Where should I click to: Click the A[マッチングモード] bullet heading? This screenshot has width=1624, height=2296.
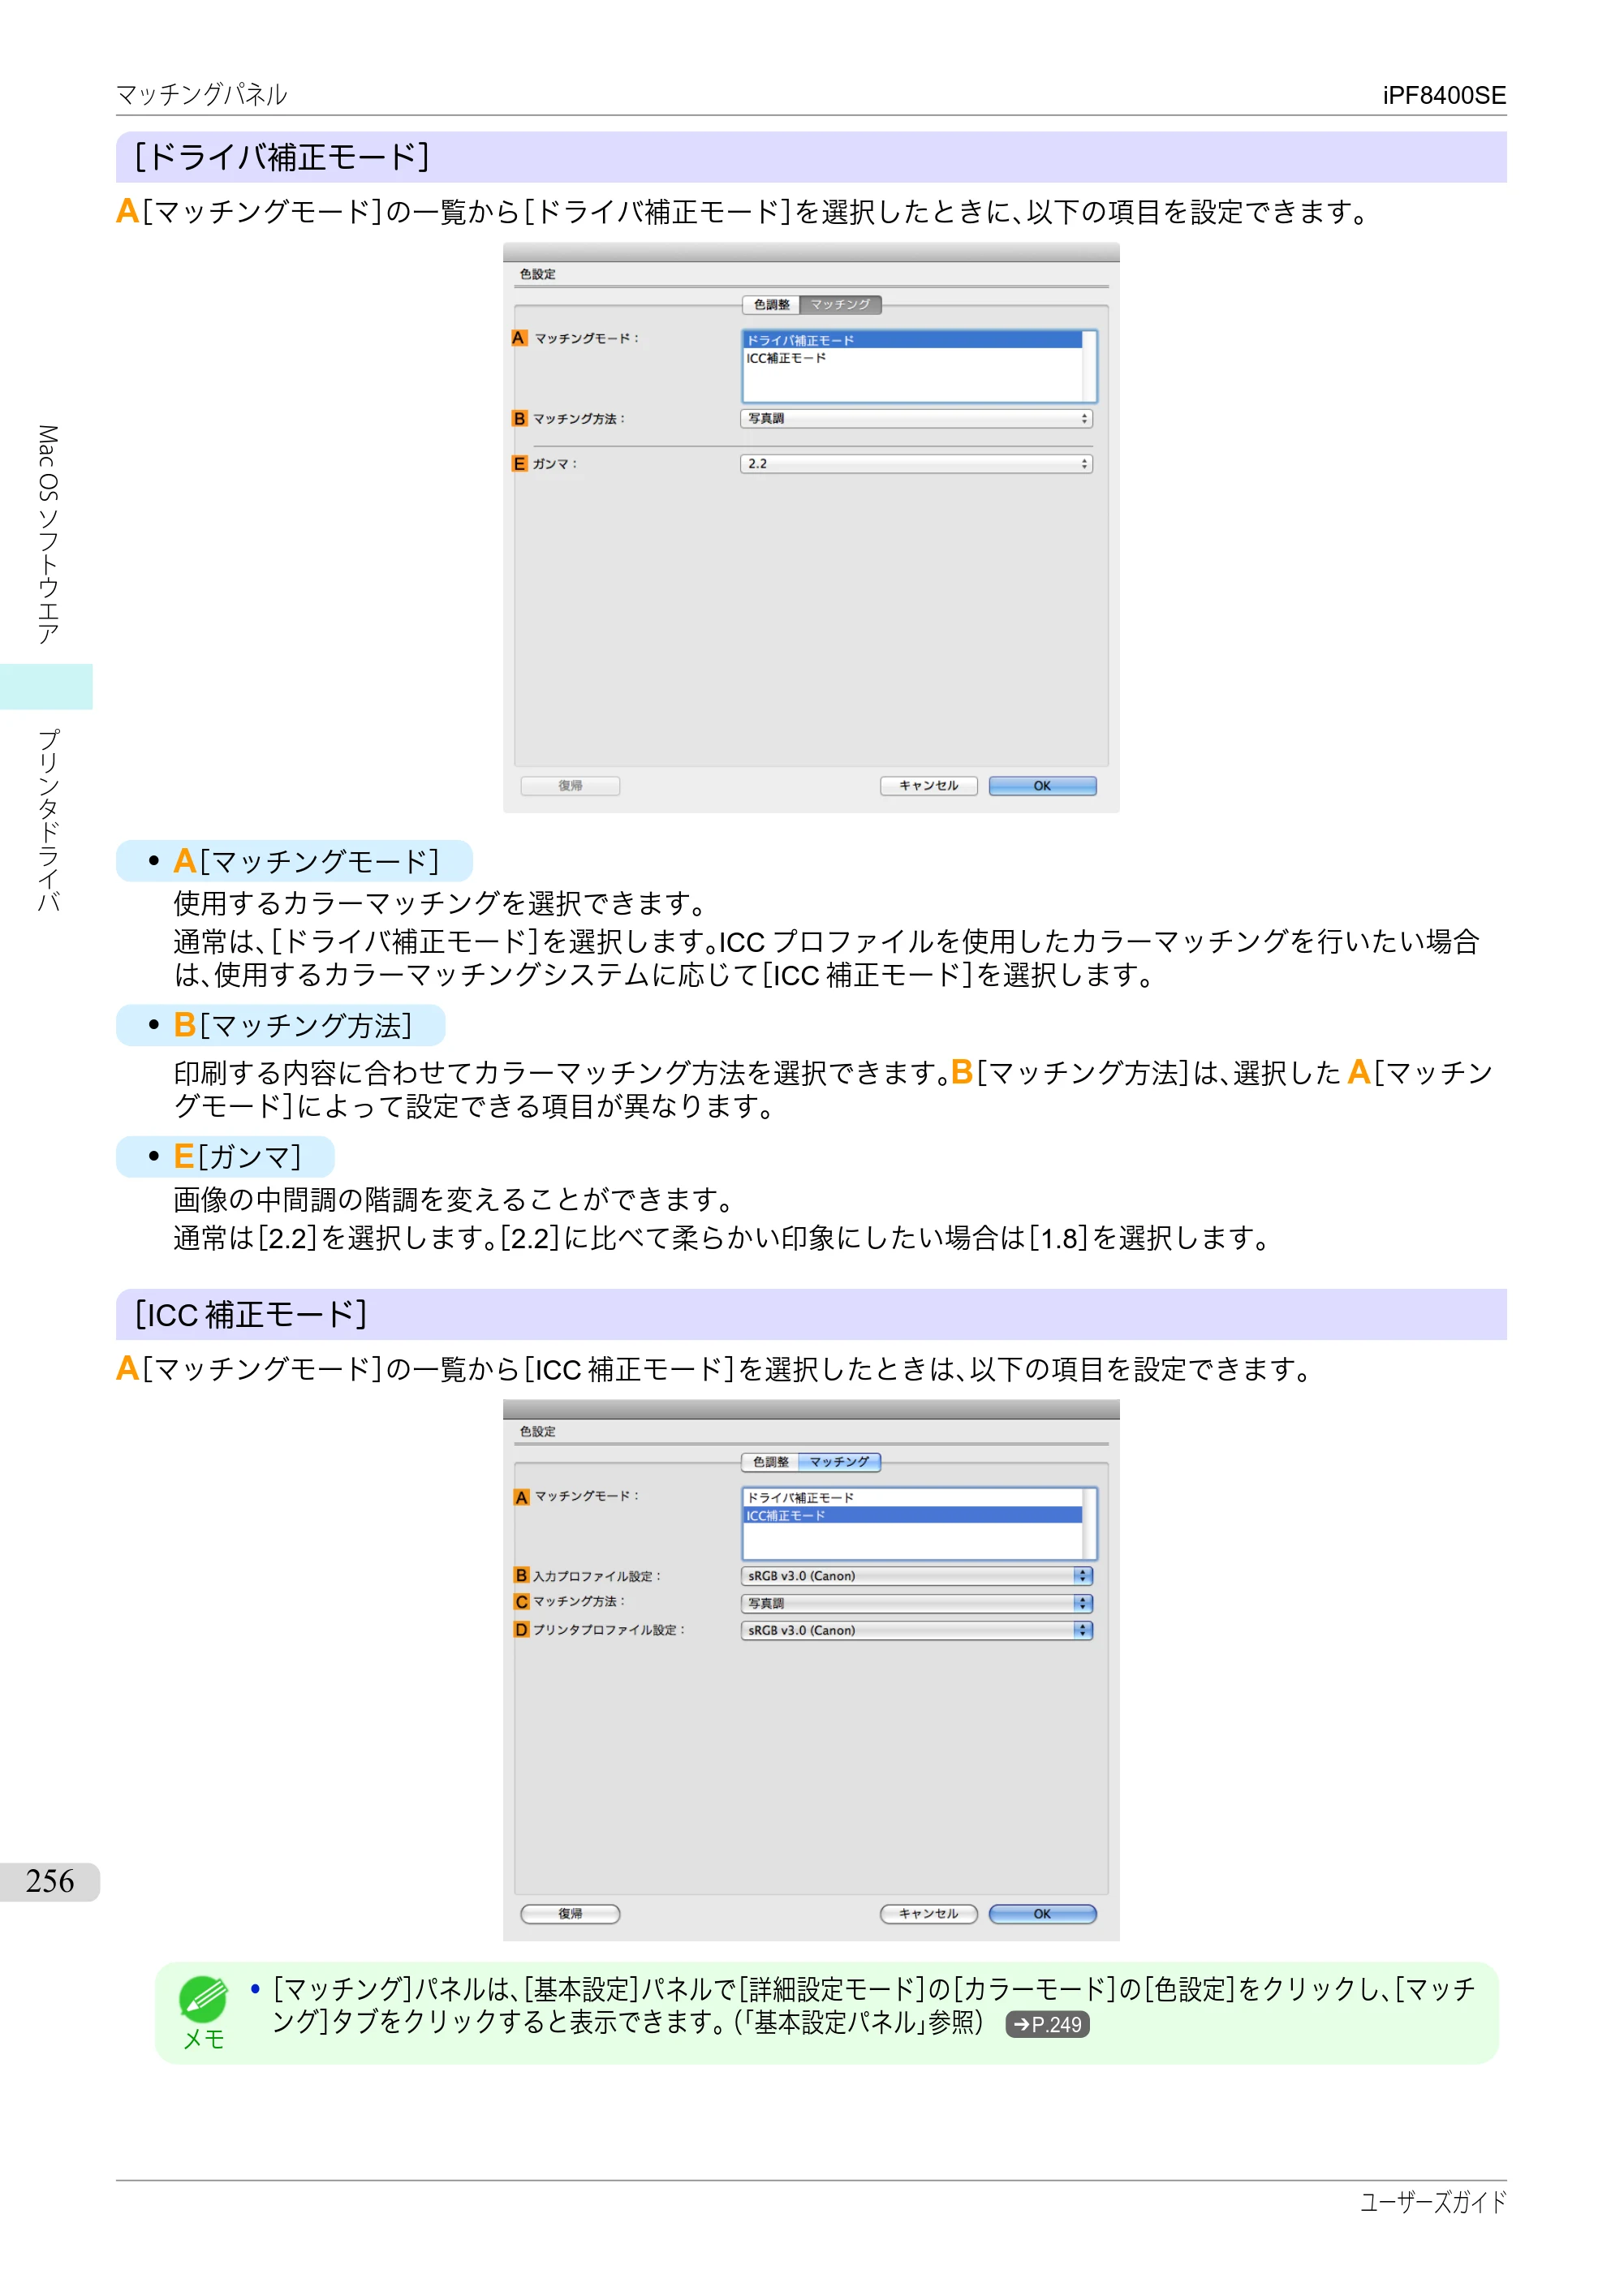coord(306,861)
